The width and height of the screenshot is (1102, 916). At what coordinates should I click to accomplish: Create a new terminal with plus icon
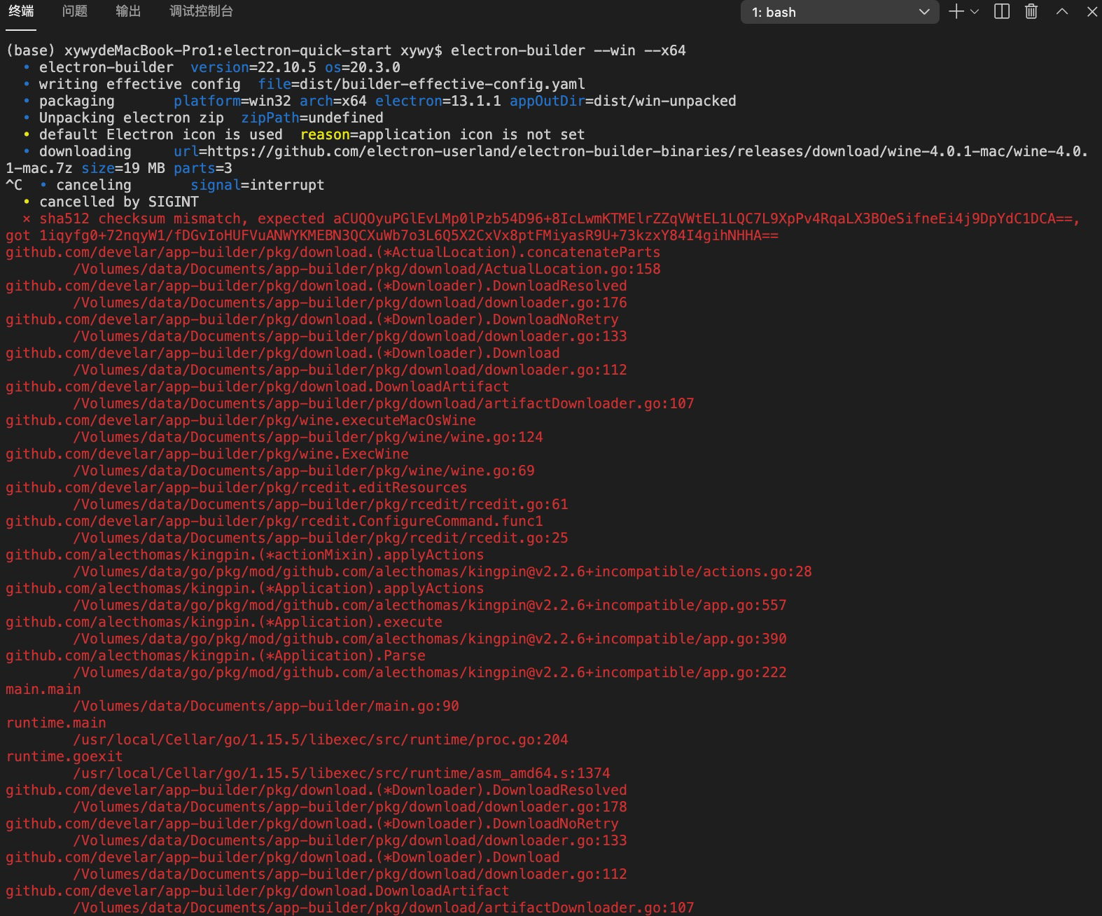coord(956,11)
